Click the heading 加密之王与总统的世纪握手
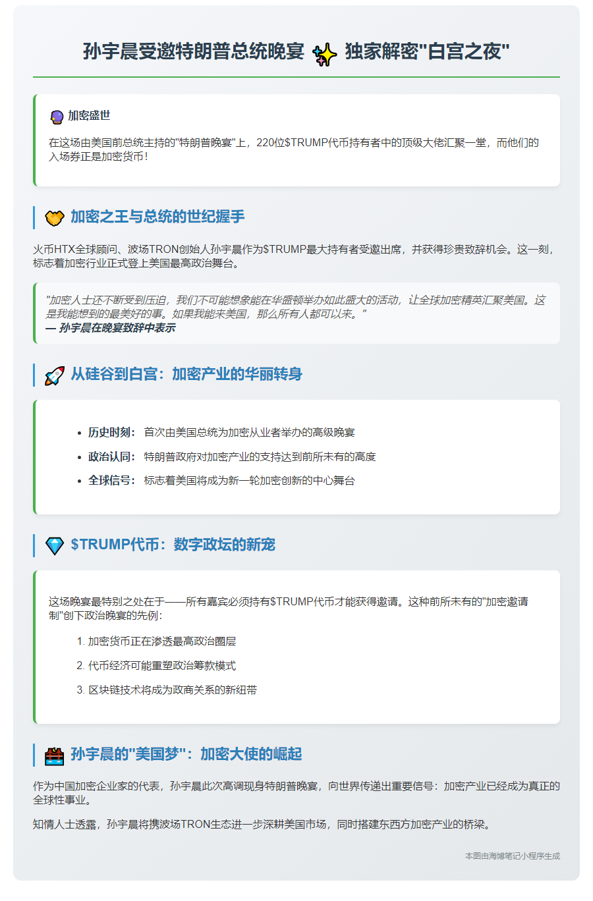 coord(157,217)
